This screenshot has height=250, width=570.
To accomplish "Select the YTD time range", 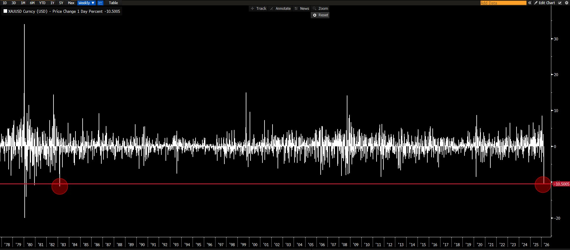I will point(42,3).
